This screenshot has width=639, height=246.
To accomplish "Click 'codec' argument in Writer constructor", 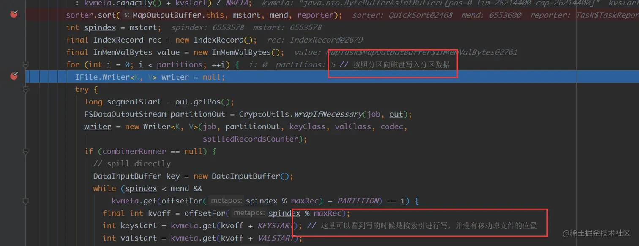I will (x=392, y=127).
